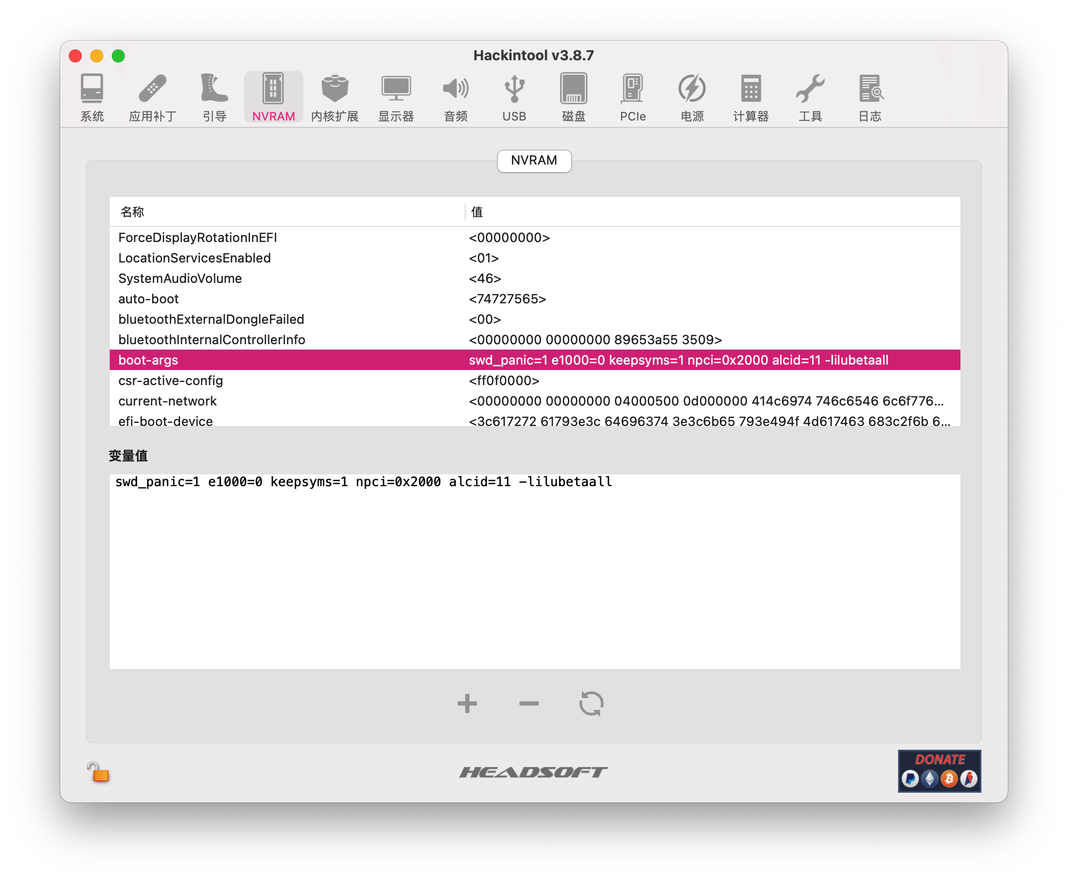Open the 内核扩展 kernel extensions section
Image resolution: width=1068 pixels, height=882 pixels.
point(335,97)
